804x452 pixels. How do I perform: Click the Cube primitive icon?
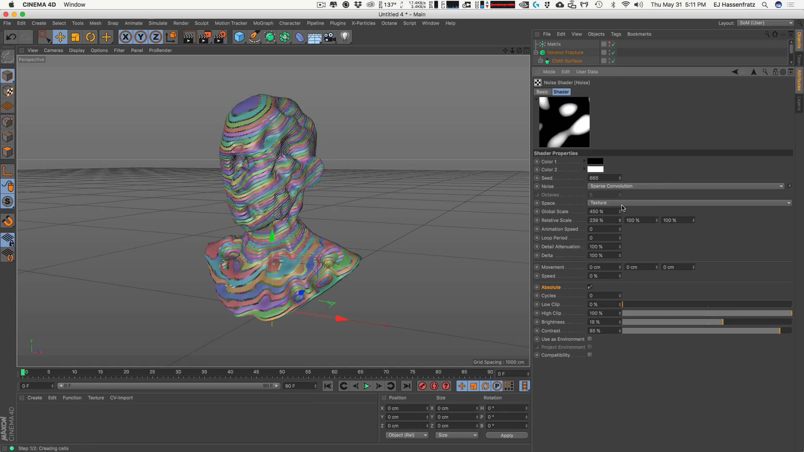click(239, 37)
